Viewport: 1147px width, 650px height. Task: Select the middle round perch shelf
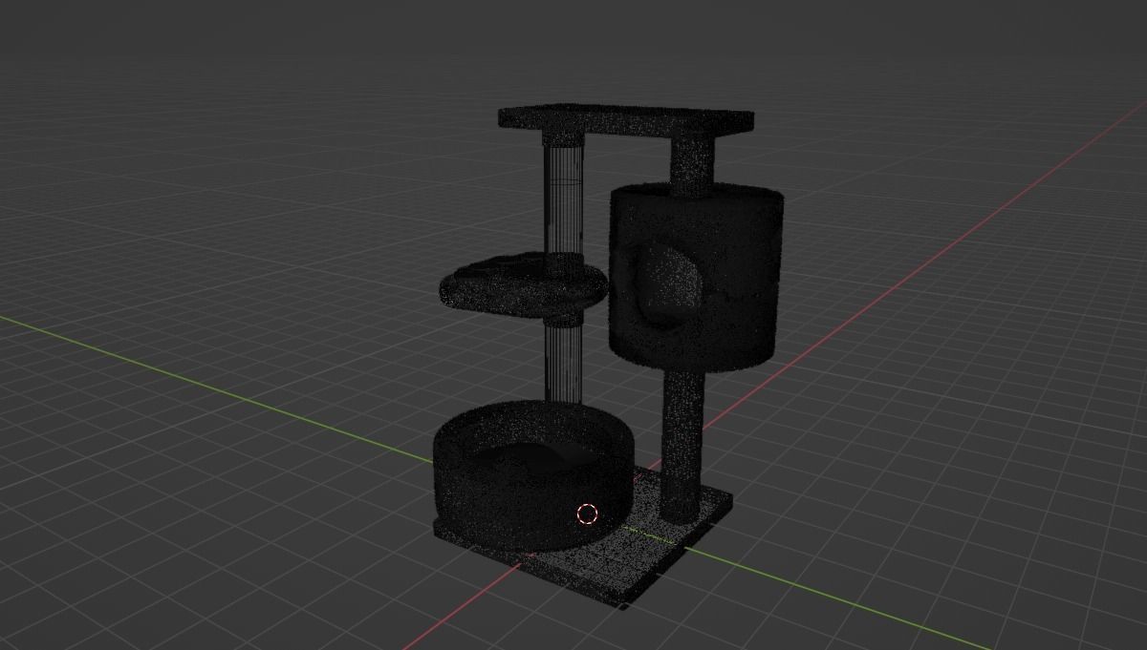pos(524,286)
